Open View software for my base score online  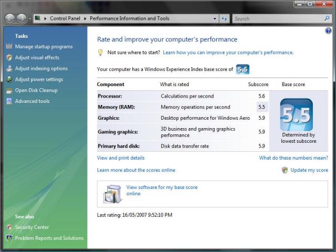[x=162, y=190]
